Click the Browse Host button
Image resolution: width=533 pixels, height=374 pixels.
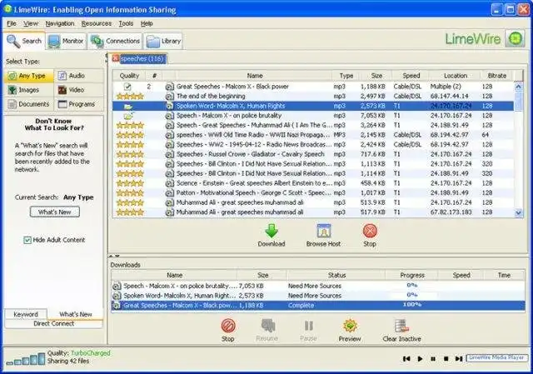click(x=323, y=235)
